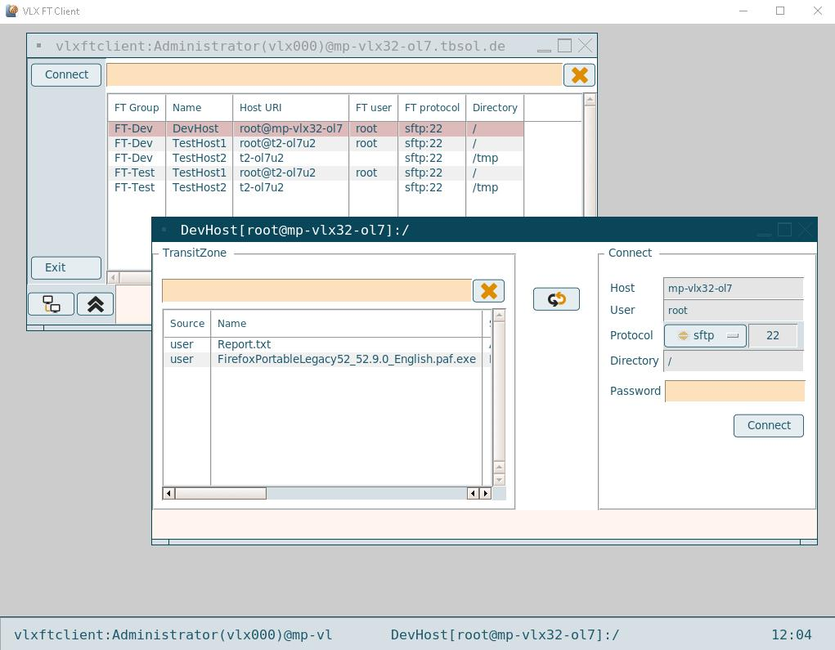Click the Connect button at top left
This screenshot has height=650, width=835.
point(66,74)
